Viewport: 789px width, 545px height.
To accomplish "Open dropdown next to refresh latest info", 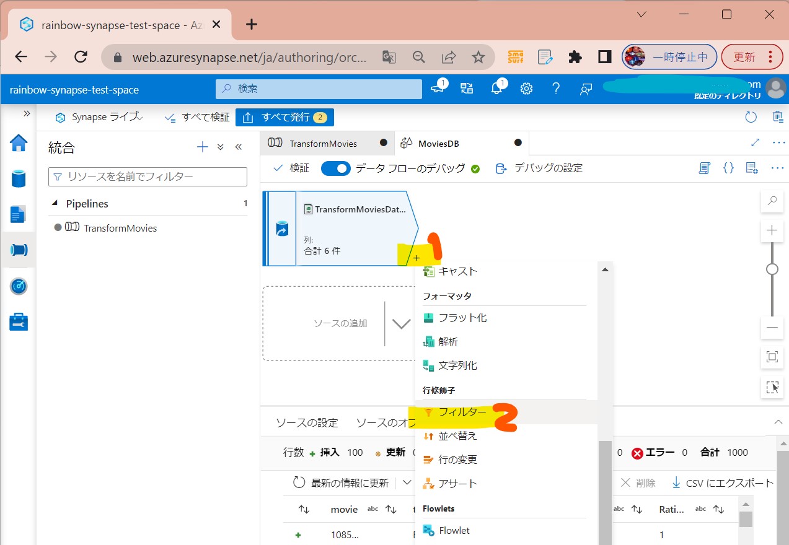I will click(407, 482).
